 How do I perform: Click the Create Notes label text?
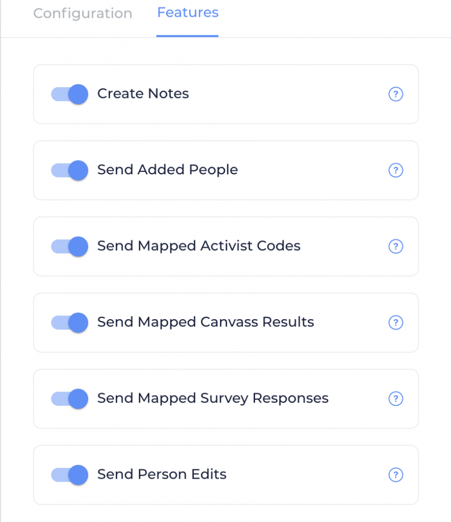point(143,94)
